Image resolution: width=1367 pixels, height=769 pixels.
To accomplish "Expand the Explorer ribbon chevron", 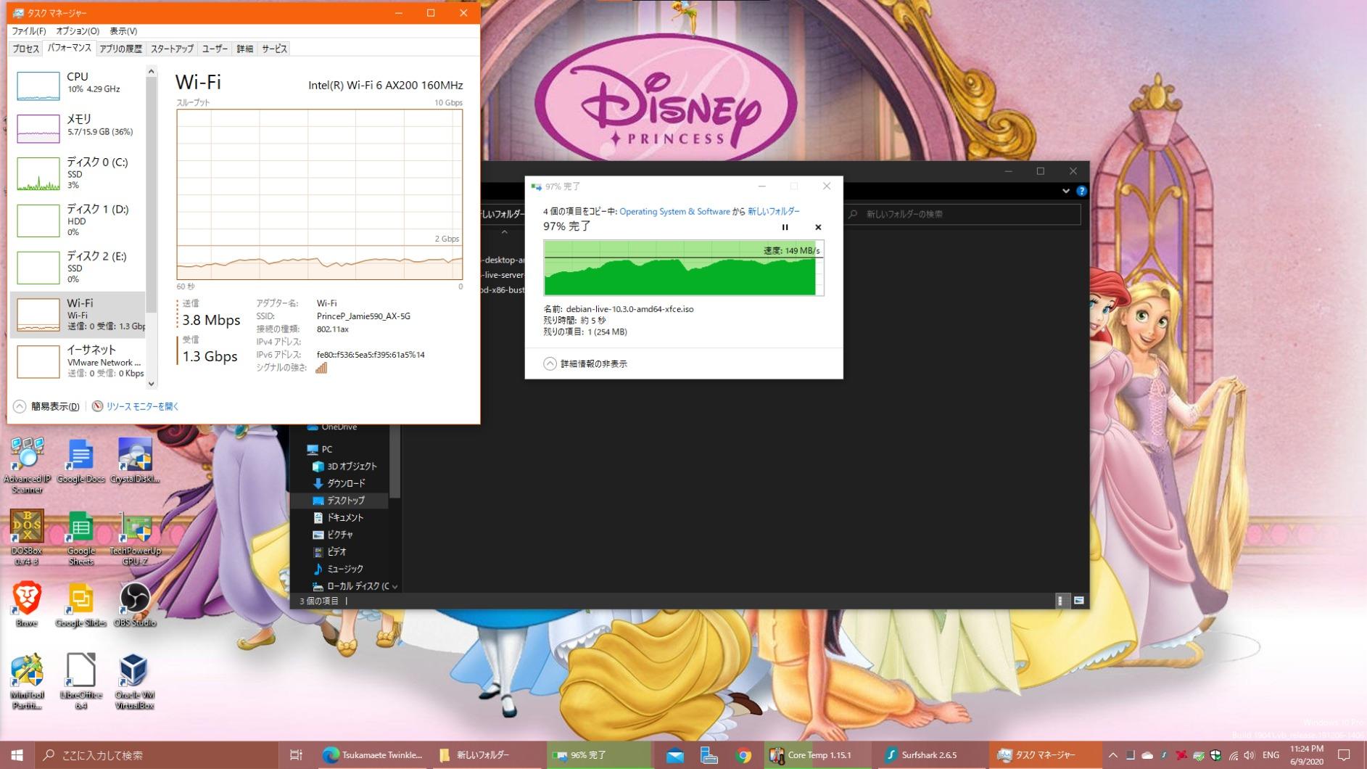I will pyautogui.click(x=1066, y=192).
